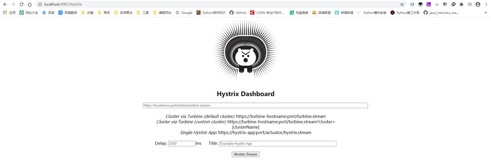Click the custom cluster turbine.stream?cluster= example
This screenshot has width=491, height=165.
pyautogui.click(x=281, y=124)
